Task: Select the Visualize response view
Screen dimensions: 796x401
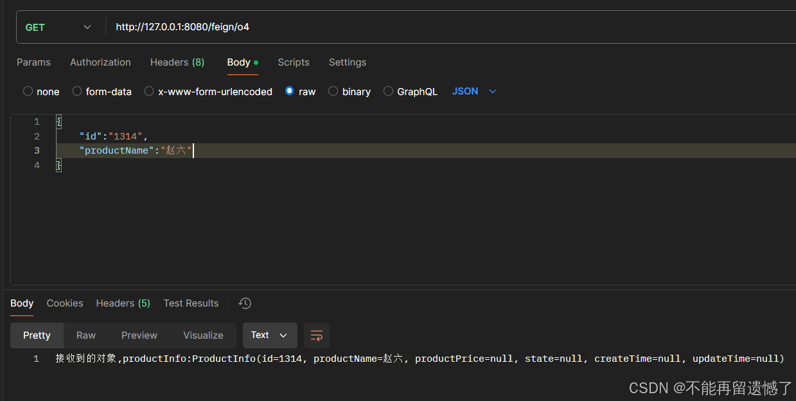Action: (203, 335)
